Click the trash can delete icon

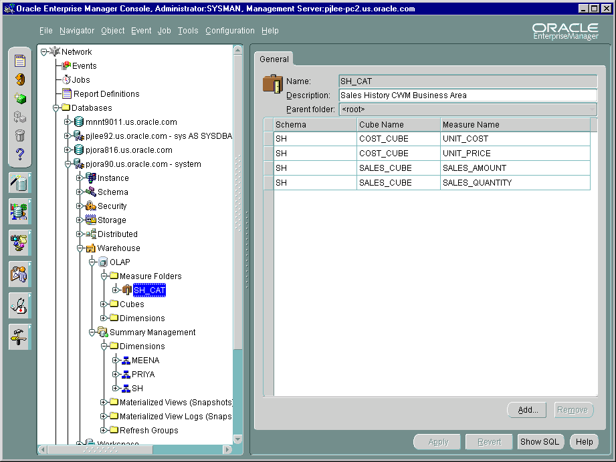20,136
